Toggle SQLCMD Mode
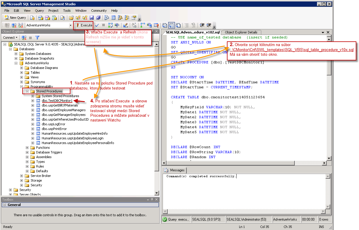 156,25
